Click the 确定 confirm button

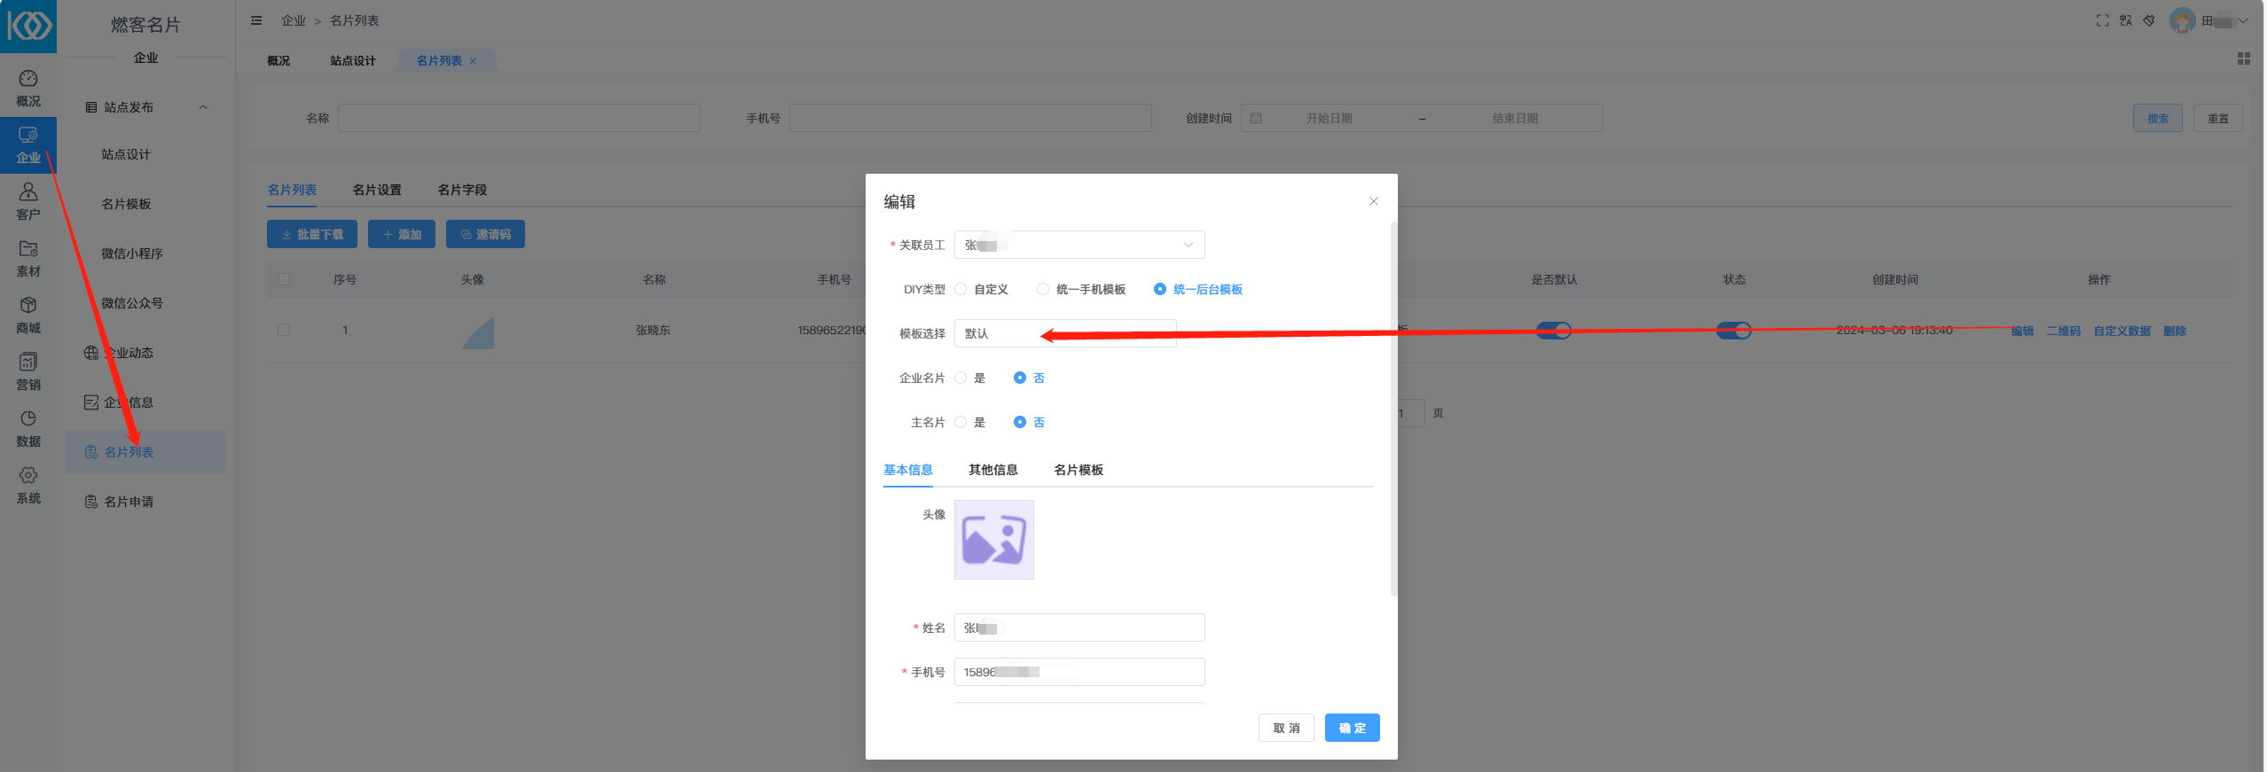pyautogui.click(x=1352, y=728)
